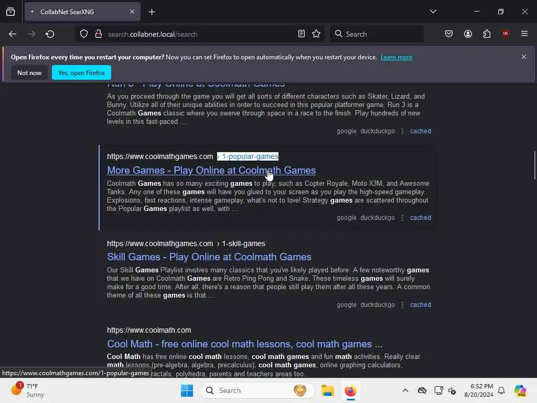Click the highlighted 1-popular-games URL path
The width and height of the screenshot is (537, 403).
pos(248,156)
